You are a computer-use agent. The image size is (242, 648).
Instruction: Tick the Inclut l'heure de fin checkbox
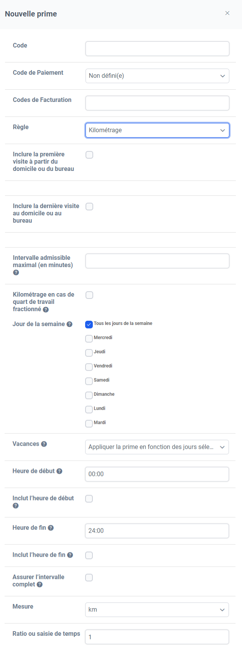pos(89,555)
